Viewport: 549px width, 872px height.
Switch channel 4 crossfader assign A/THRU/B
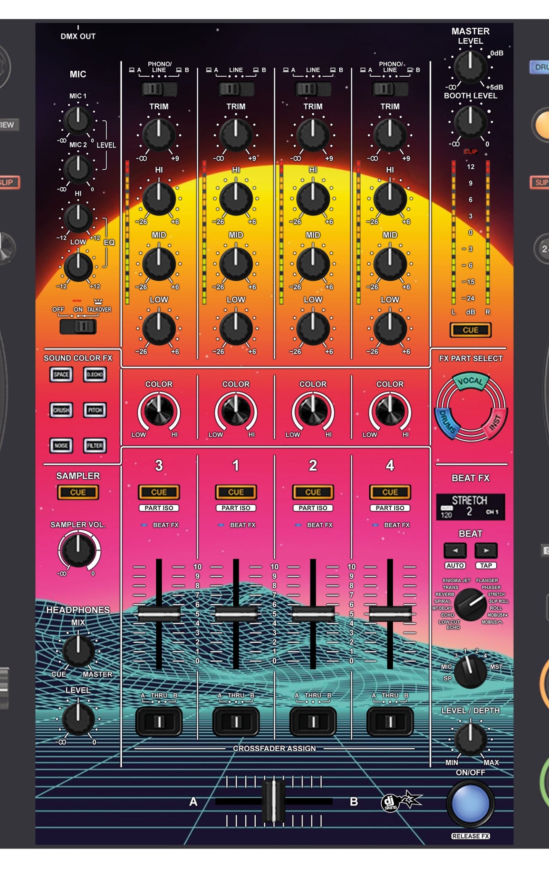tap(390, 722)
